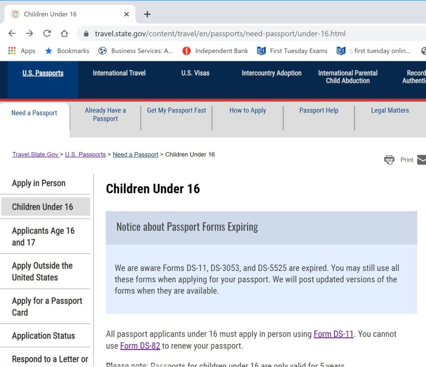Image resolution: width=426 pixels, height=367 pixels.
Task: Open Children Under 16 sidebar item
Action: pyautogui.click(x=46, y=207)
